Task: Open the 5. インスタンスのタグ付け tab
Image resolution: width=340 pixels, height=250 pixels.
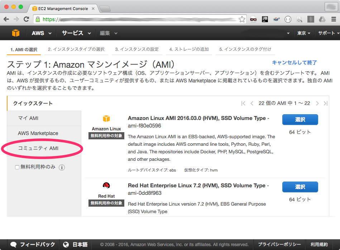Action: tap(245, 49)
